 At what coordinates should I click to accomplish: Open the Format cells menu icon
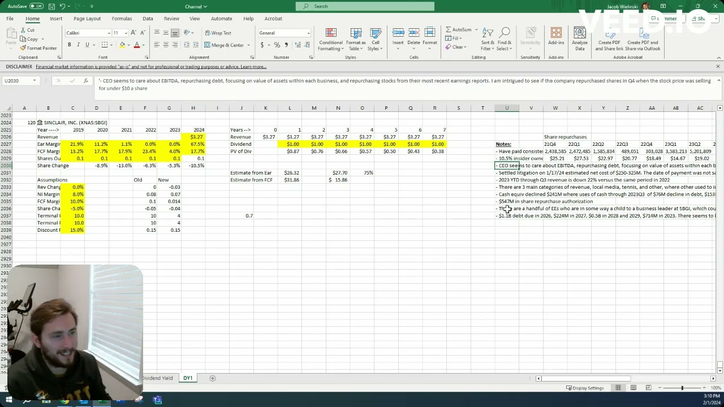430,32
